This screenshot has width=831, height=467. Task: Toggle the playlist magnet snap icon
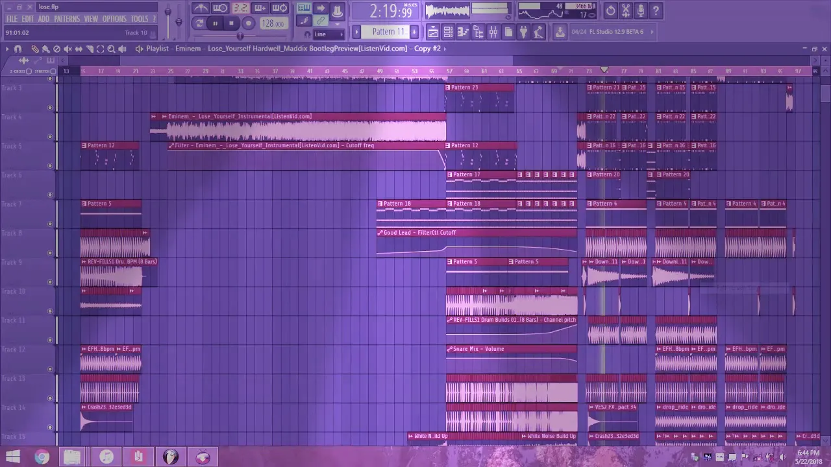point(18,49)
